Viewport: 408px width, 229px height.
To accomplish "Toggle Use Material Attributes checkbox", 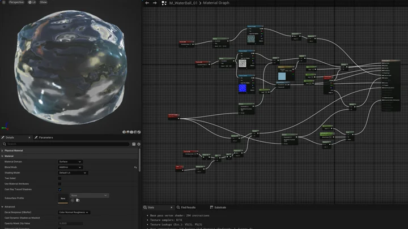I will pyautogui.click(x=59, y=184).
